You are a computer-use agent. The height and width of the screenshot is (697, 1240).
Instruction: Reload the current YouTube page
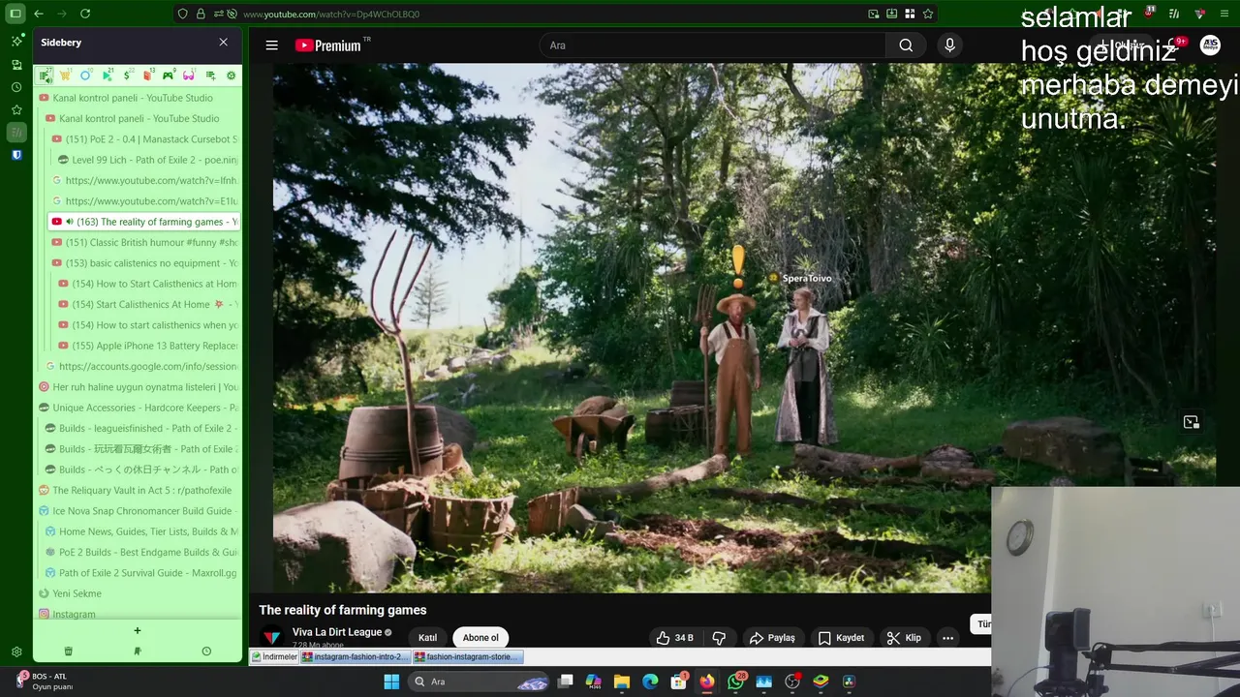pos(85,14)
